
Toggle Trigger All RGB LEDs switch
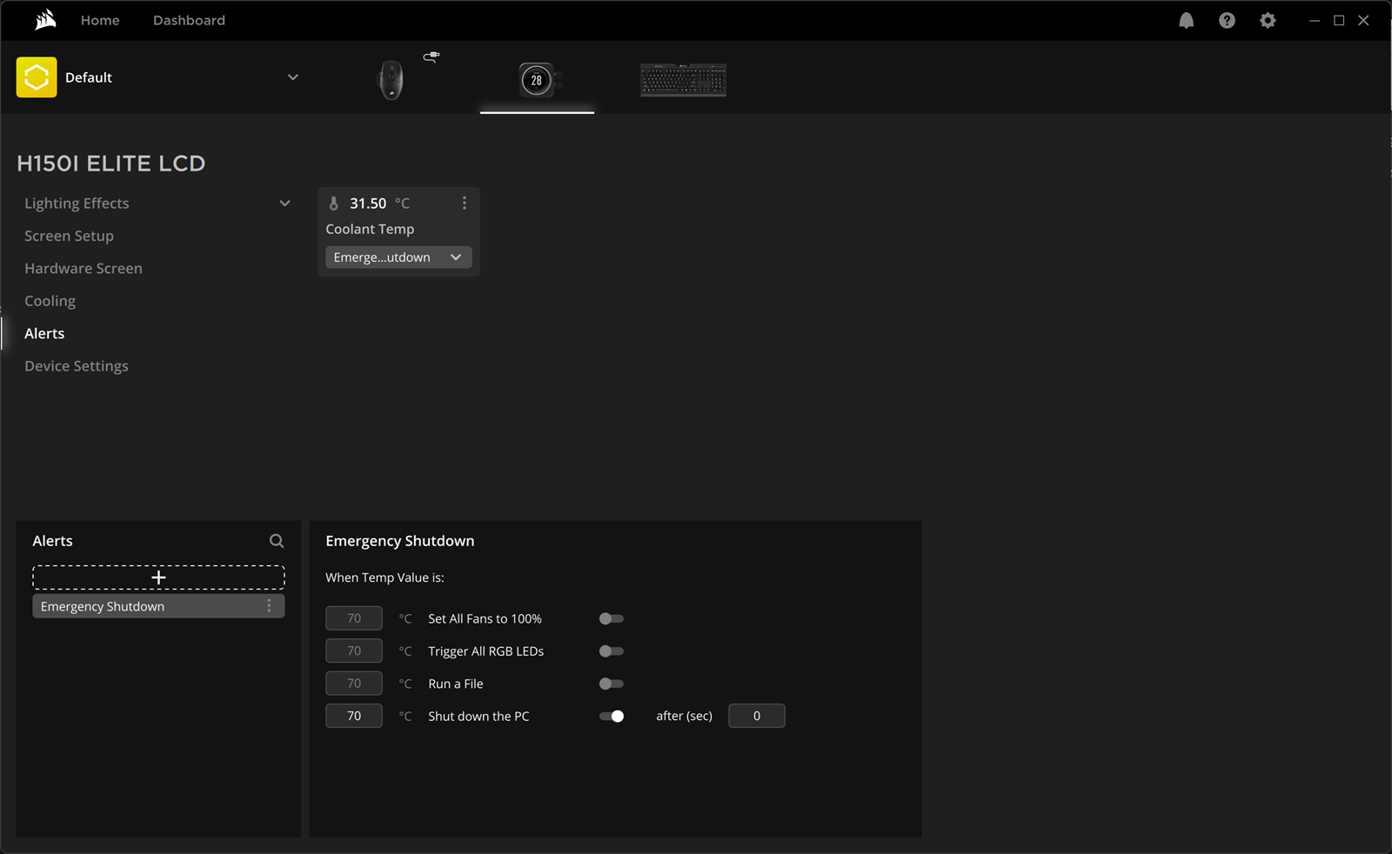[612, 651]
